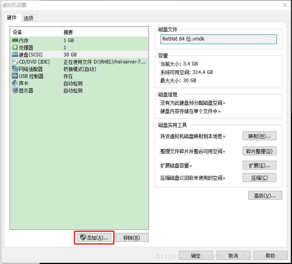Close the 虚拟机设置 dialog window
292x264 pixels.
(285, 5)
